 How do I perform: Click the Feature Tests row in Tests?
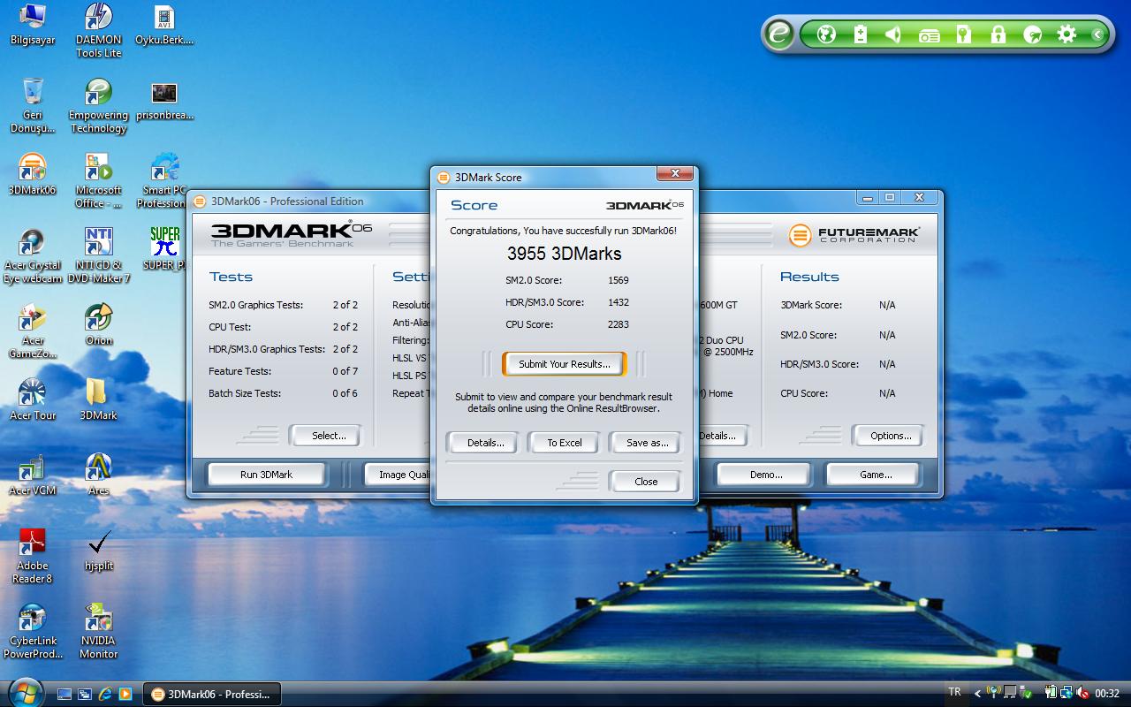pyautogui.click(x=283, y=371)
